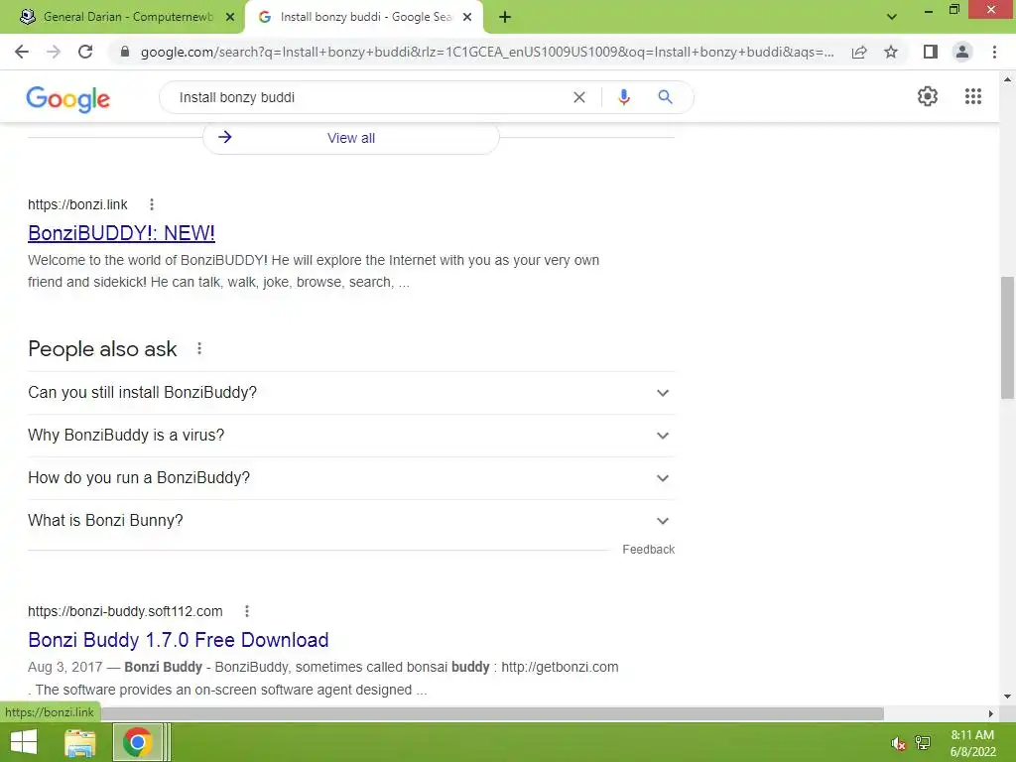Expand Can you still install BonziBuddy?
Image resolution: width=1016 pixels, height=762 pixels.
pos(351,393)
